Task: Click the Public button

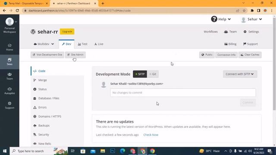Action: click(x=207, y=55)
